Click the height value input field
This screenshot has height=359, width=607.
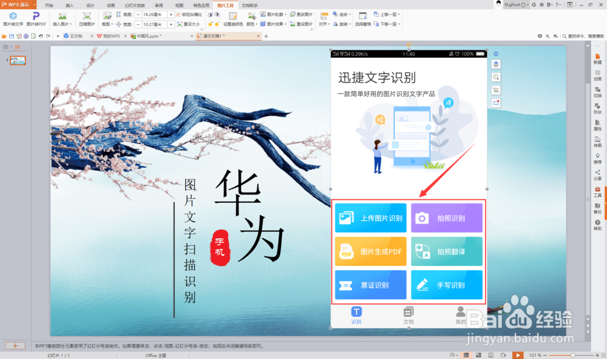point(154,15)
